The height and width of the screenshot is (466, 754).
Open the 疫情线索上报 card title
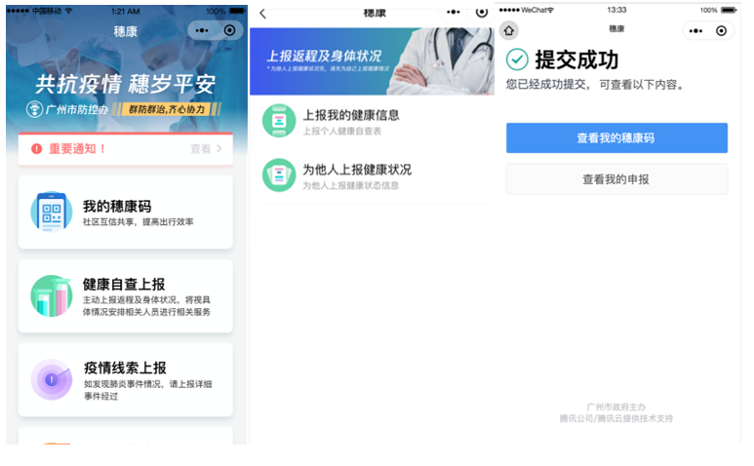(x=124, y=368)
